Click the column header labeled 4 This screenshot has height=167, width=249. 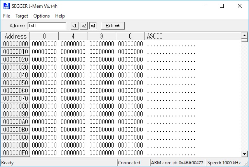point(73,36)
